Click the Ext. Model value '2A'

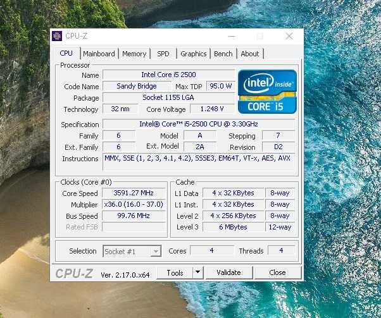pos(200,147)
